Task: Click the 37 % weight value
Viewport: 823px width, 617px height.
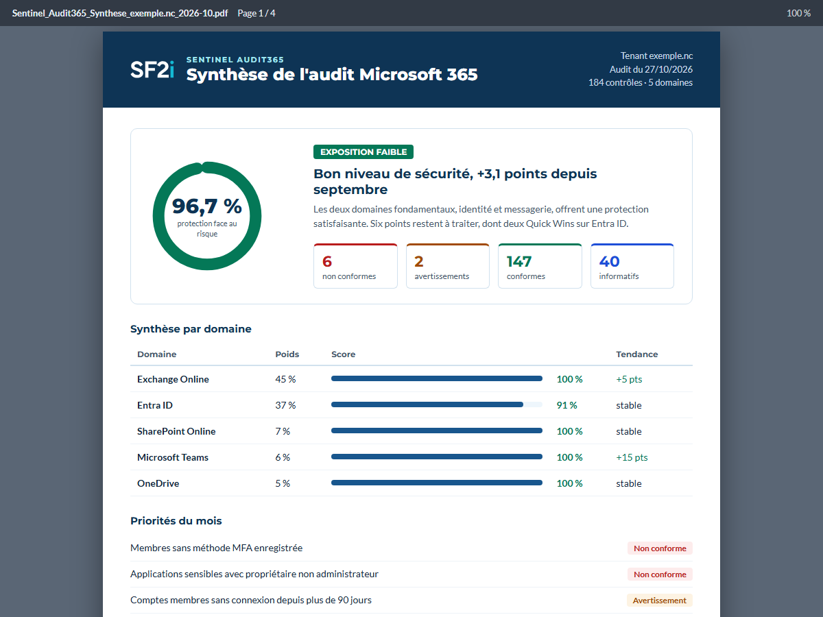Action: point(285,405)
